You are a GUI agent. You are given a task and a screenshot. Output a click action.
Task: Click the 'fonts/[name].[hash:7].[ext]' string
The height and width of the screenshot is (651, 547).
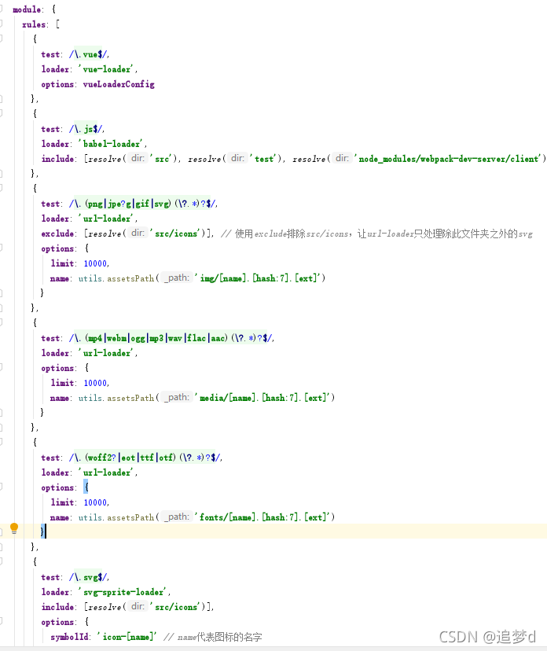tap(262, 517)
